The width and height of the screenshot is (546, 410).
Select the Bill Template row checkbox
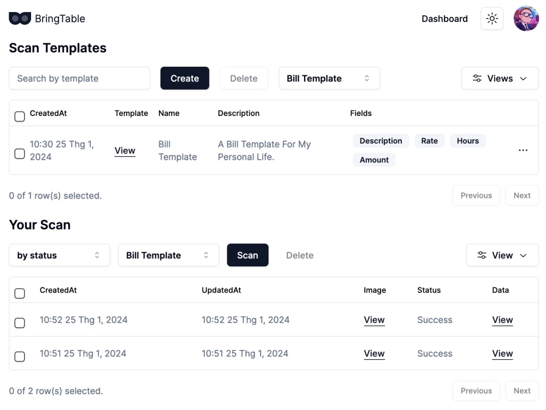(x=20, y=154)
